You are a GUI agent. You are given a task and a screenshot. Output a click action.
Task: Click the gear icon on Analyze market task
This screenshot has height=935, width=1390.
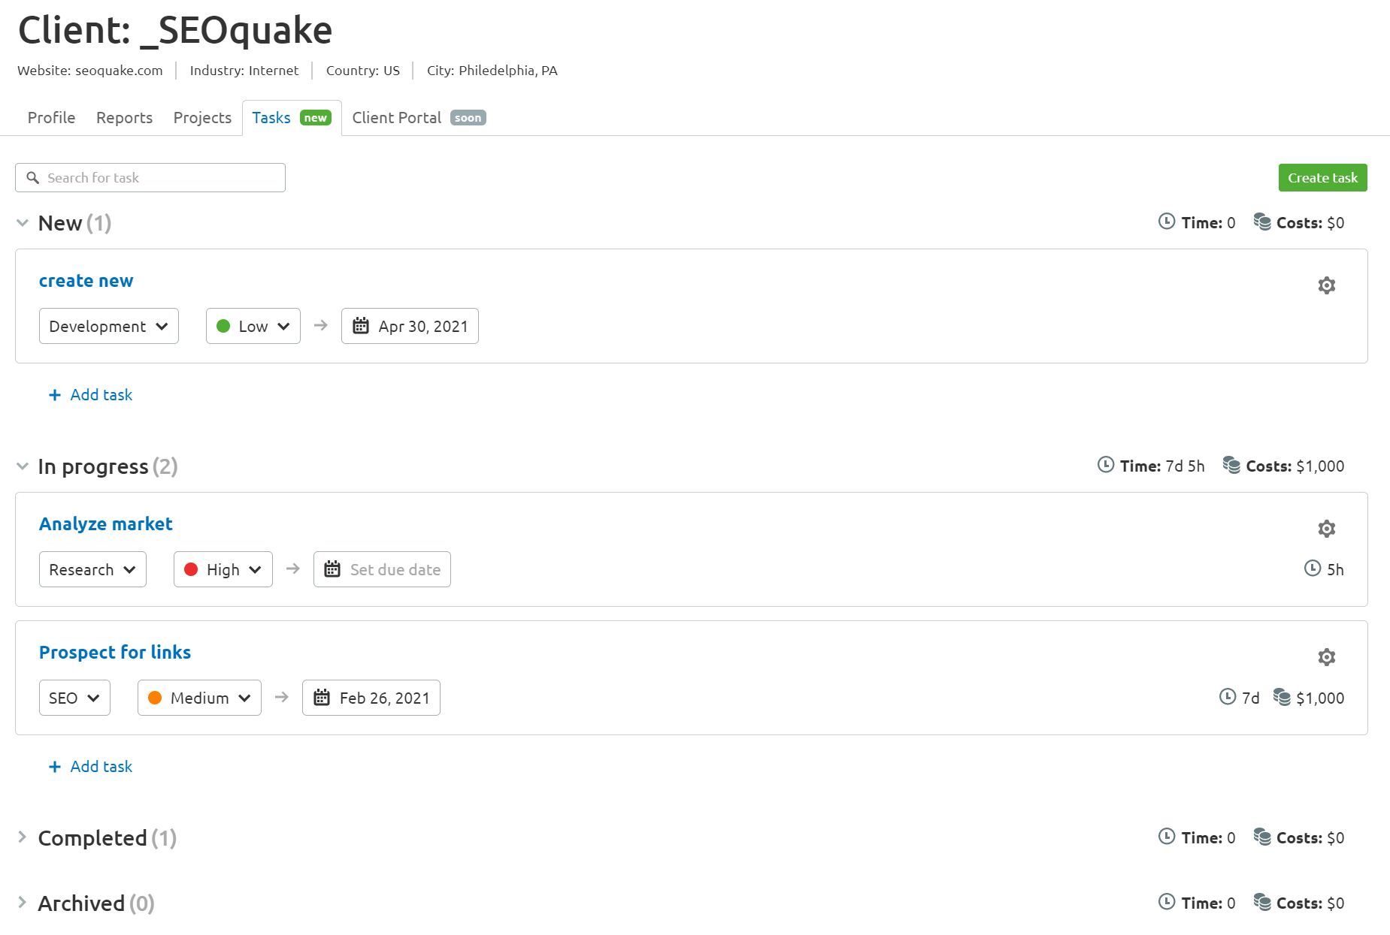click(1327, 528)
